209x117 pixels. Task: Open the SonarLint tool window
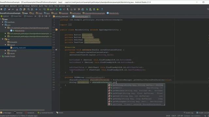click(x=30, y=113)
